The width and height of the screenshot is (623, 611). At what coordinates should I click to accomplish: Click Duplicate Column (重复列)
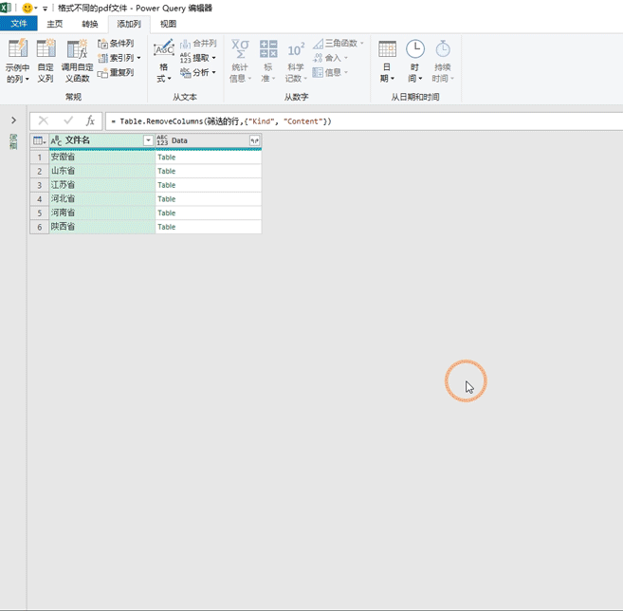coord(116,73)
